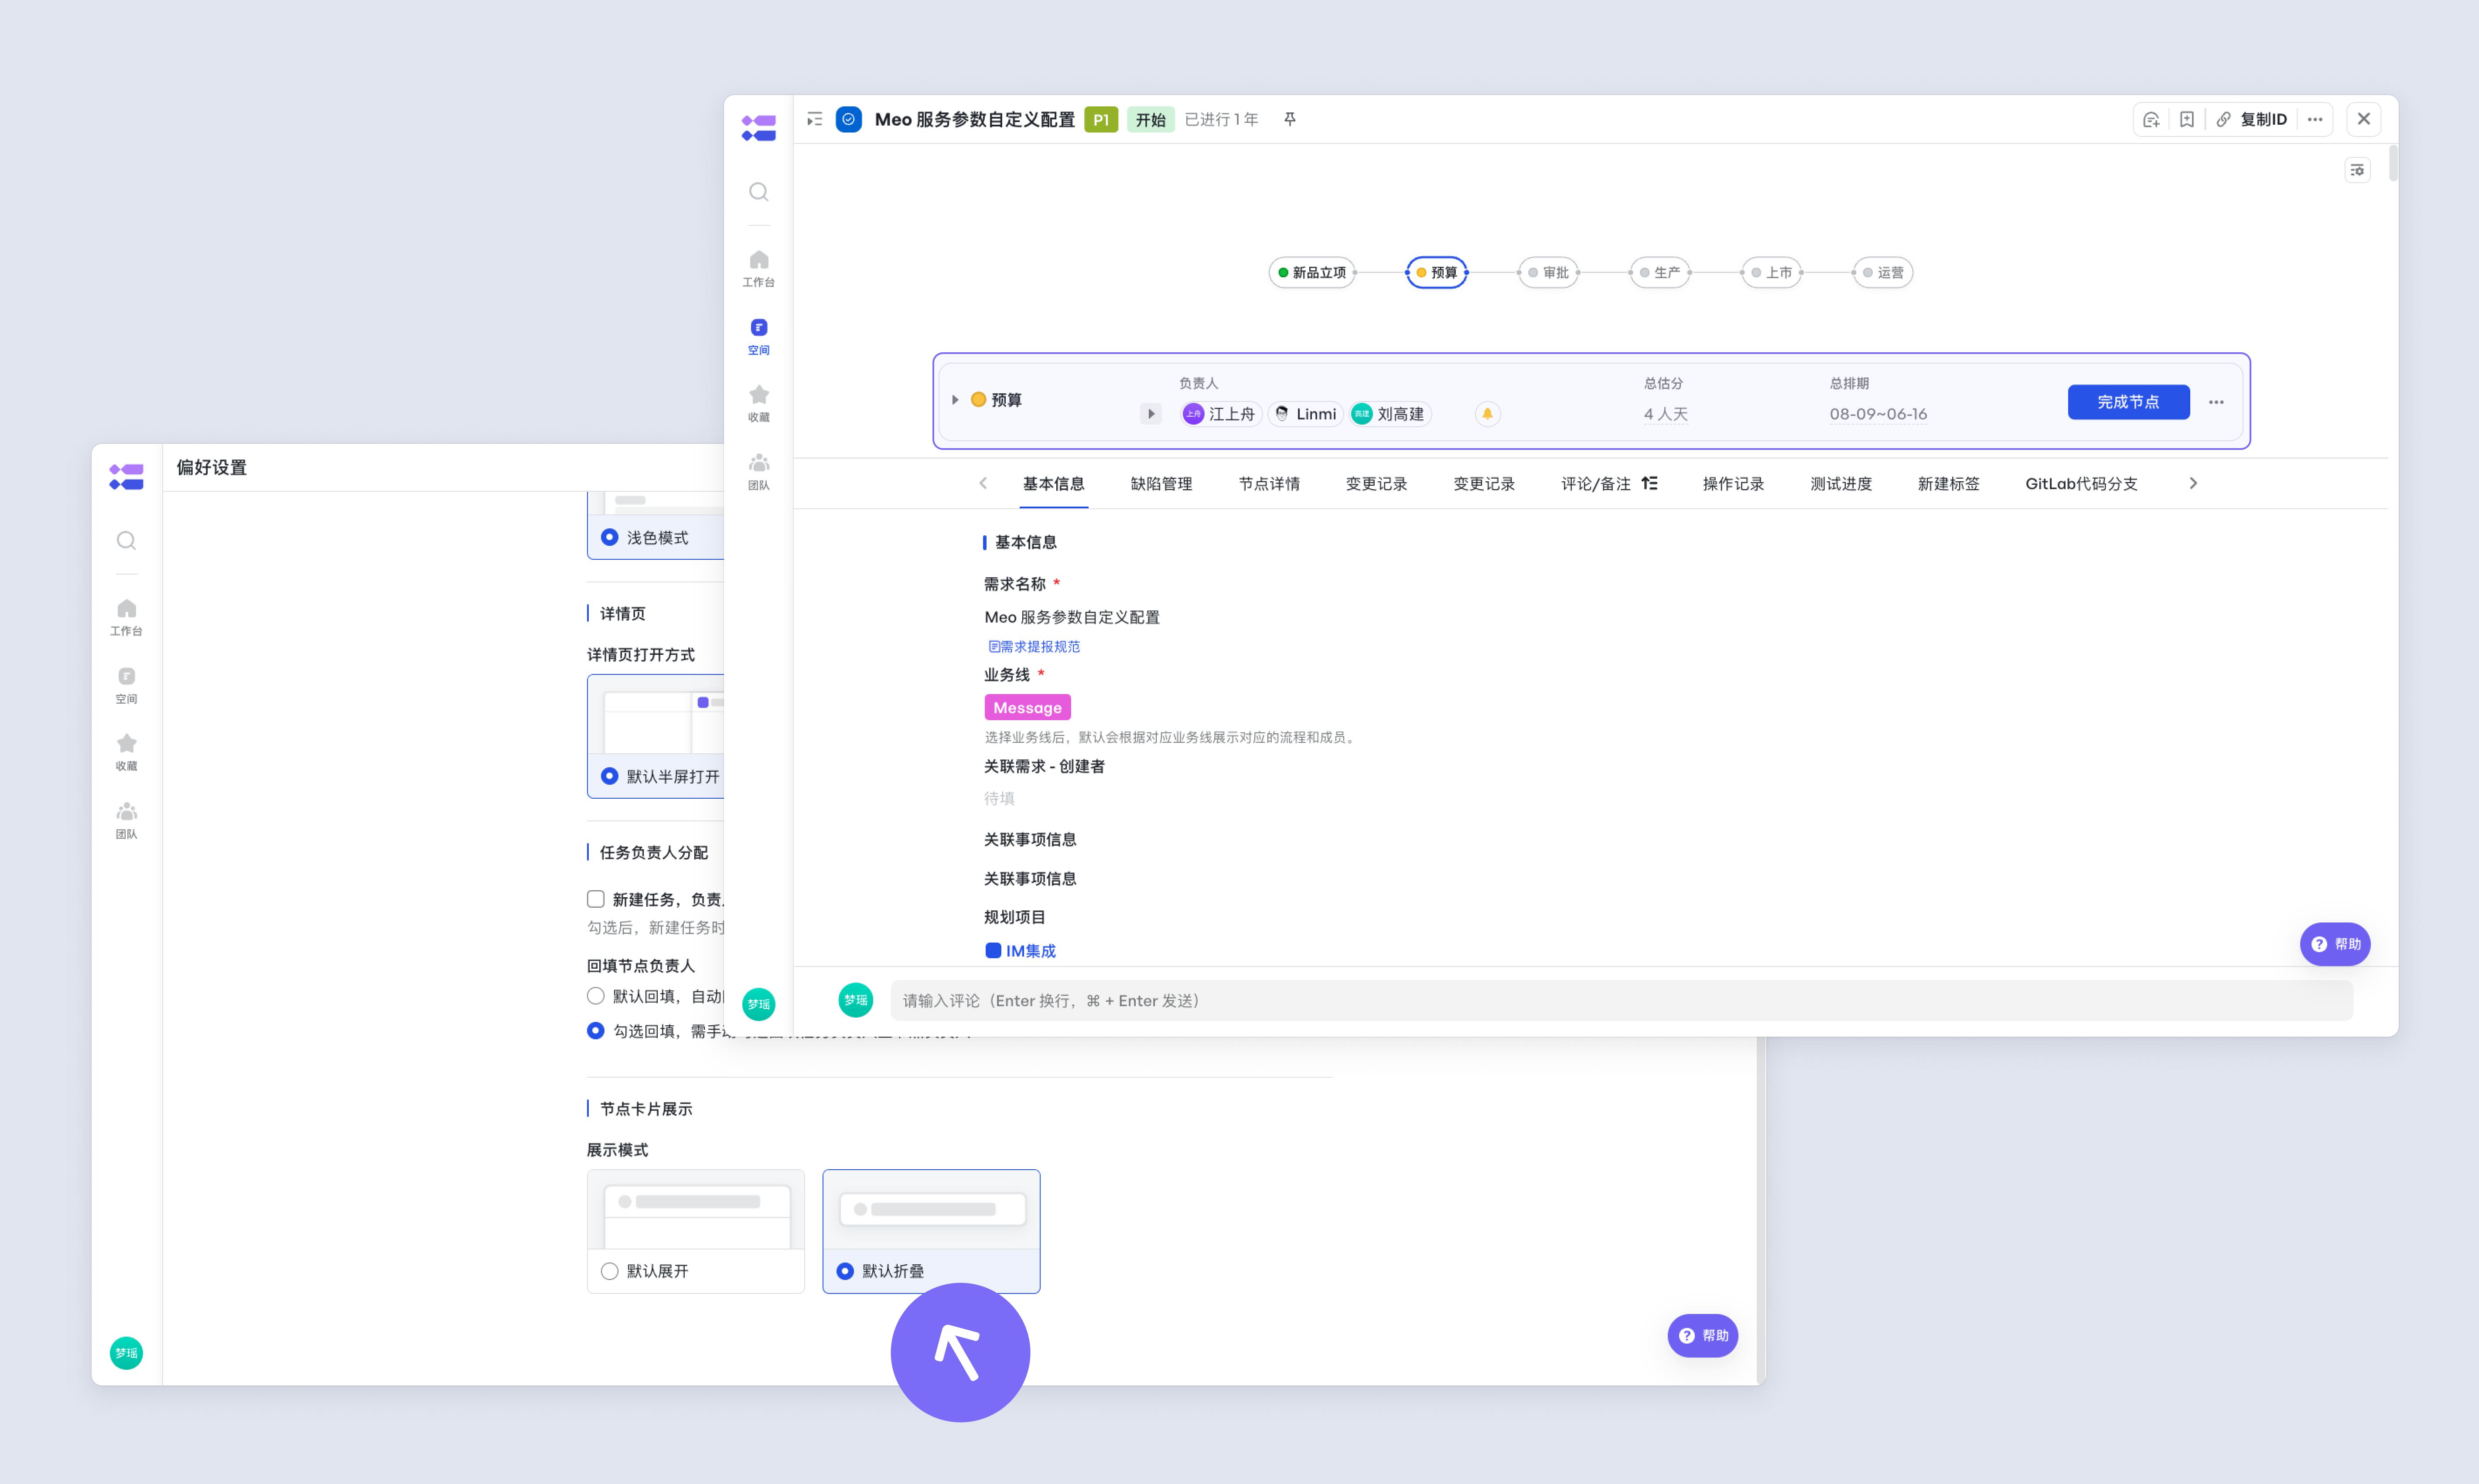
Task: Select the 默认回填 radio button
Action: pos(595,996)
